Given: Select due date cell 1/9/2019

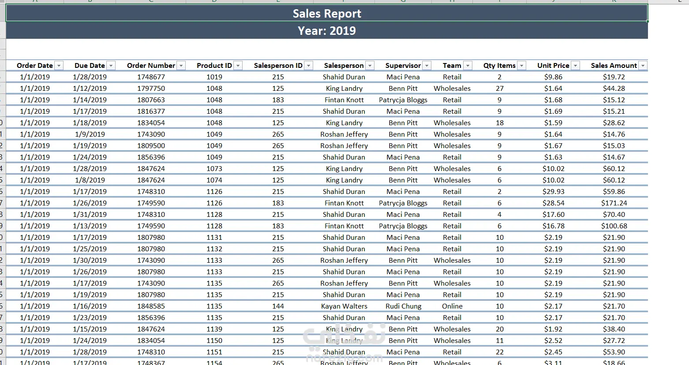Looking at the screenshot, I should tap(90, 134).
